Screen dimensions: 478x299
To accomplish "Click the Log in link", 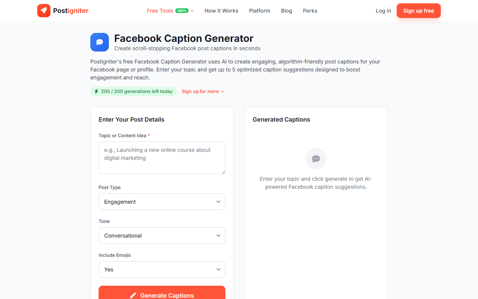I will point(383,11).
